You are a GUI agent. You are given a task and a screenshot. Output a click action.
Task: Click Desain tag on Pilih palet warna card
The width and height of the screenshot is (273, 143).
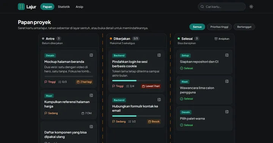click(x=186, y=112)
